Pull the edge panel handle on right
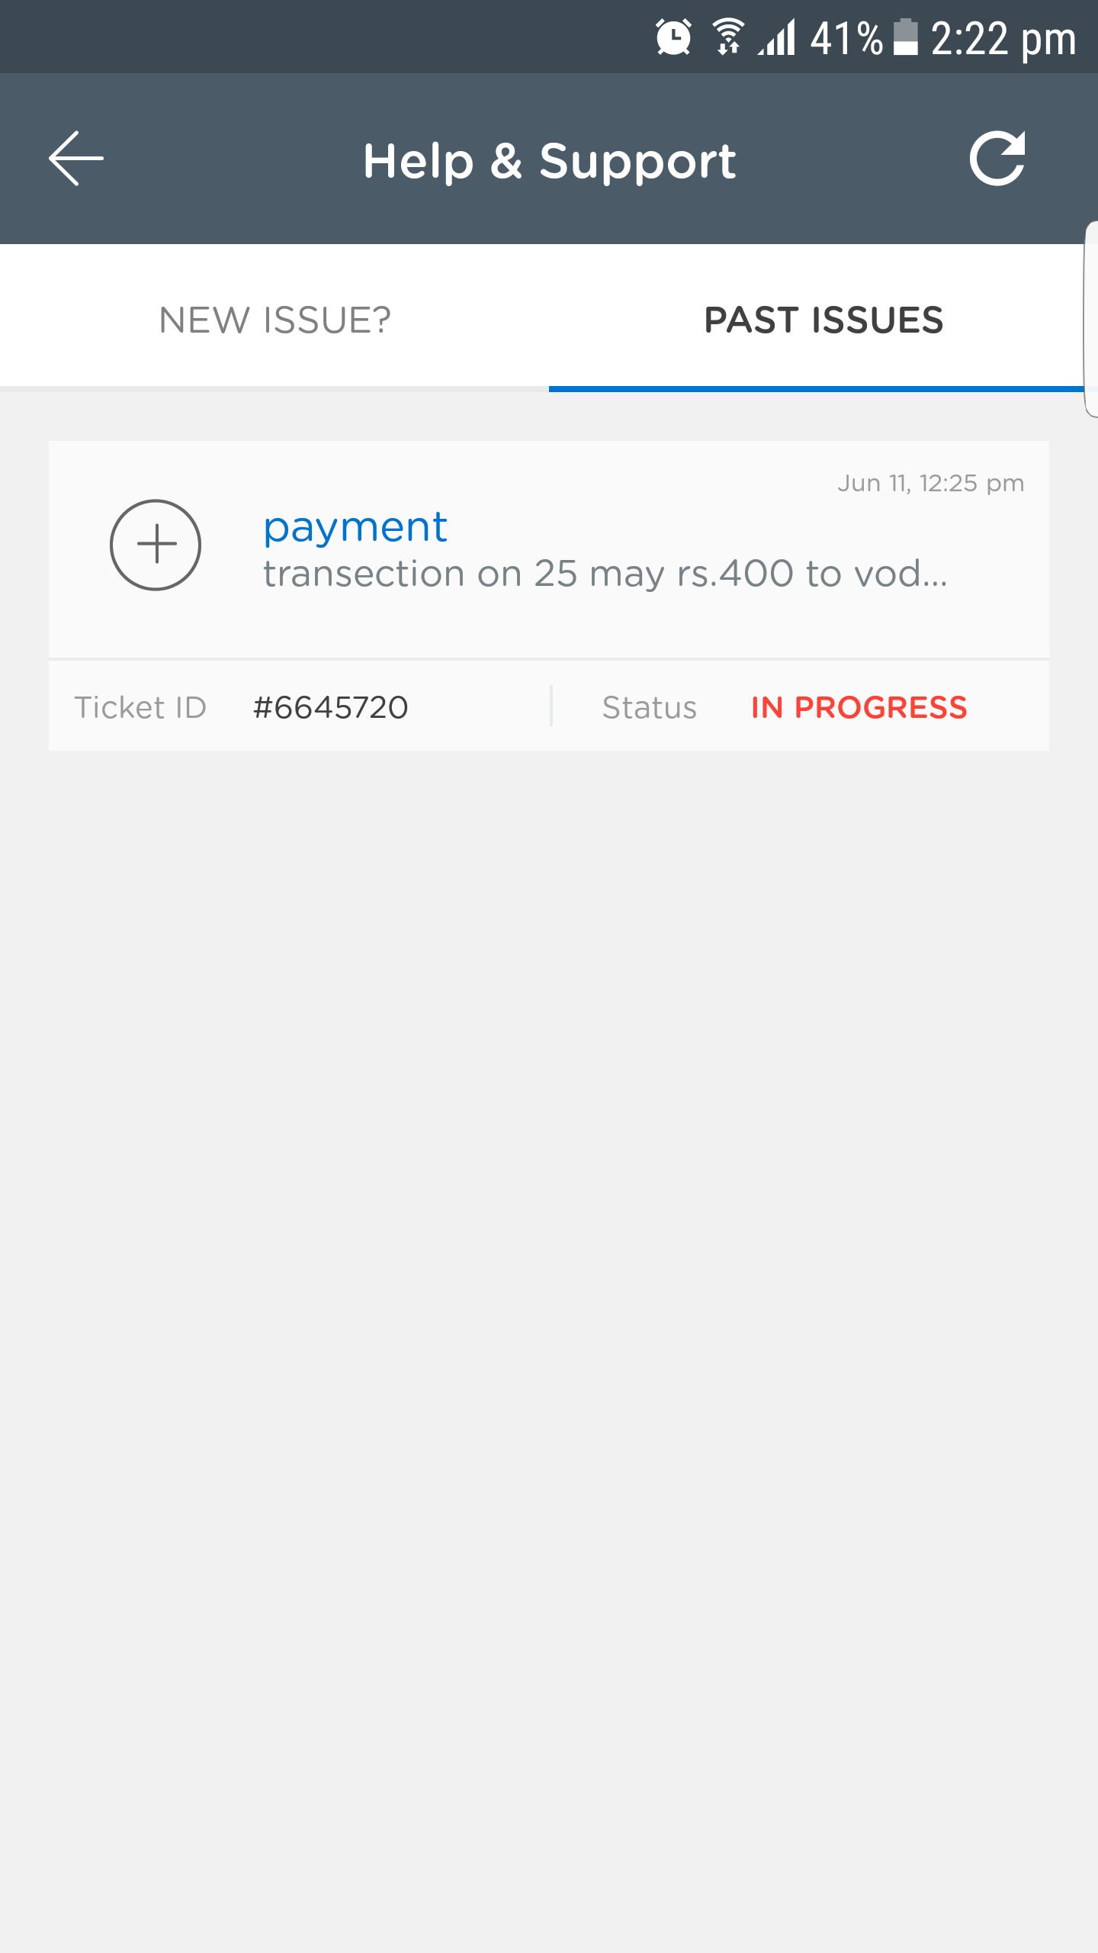Image resolution: width=1098 pixels, height=1953 pixels. pos(1091,319)
